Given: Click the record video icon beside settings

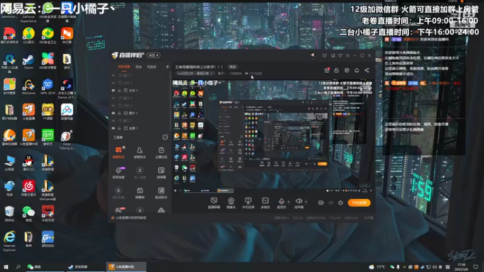Looking at the screenshot, I should point(321,202).
